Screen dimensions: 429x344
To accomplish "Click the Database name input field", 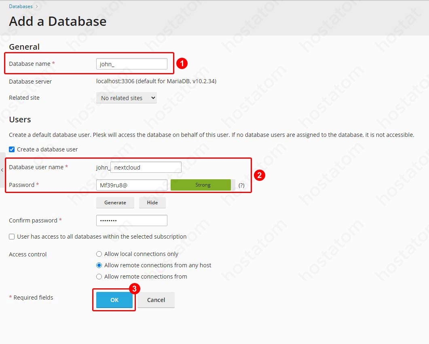I will tap(131, 64).
